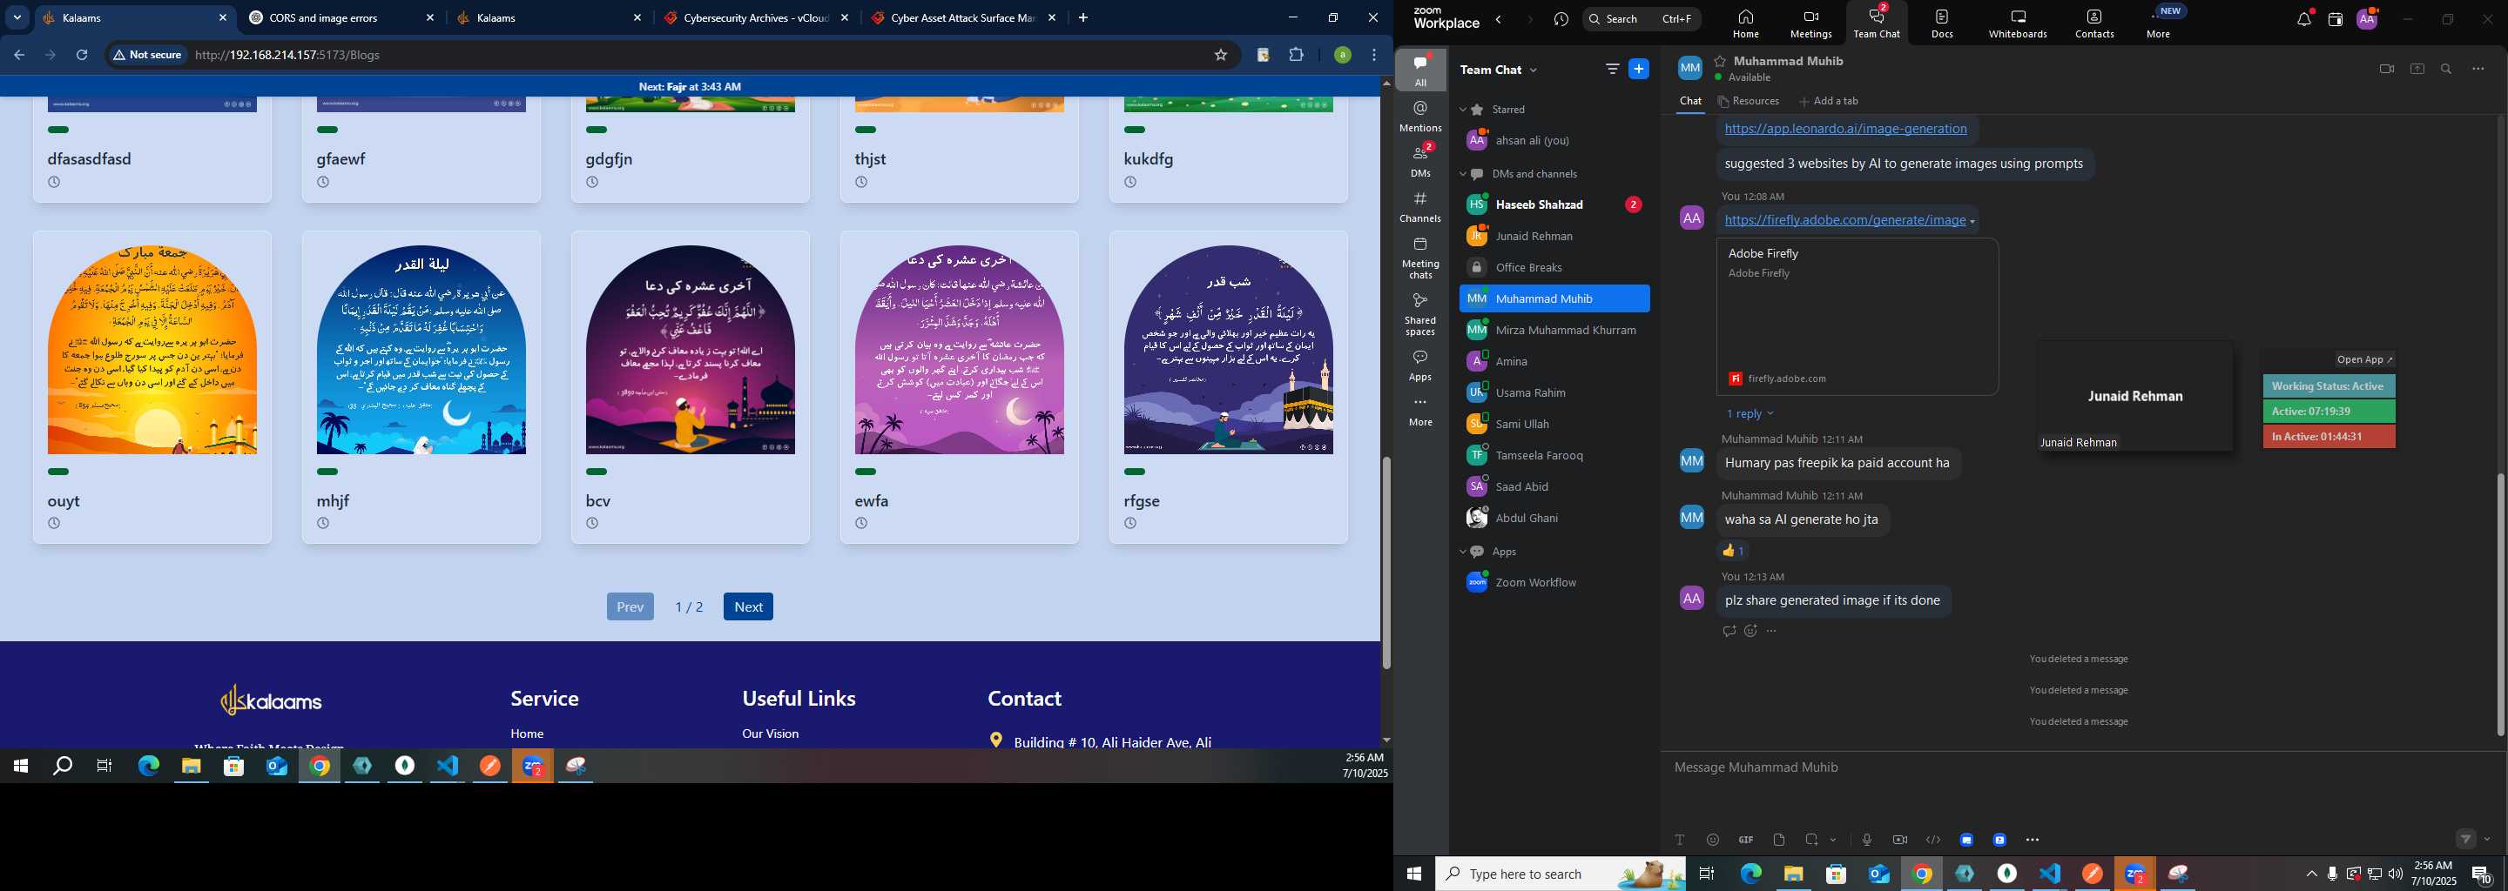Attach a file in message composer

tap(1779, 840)
